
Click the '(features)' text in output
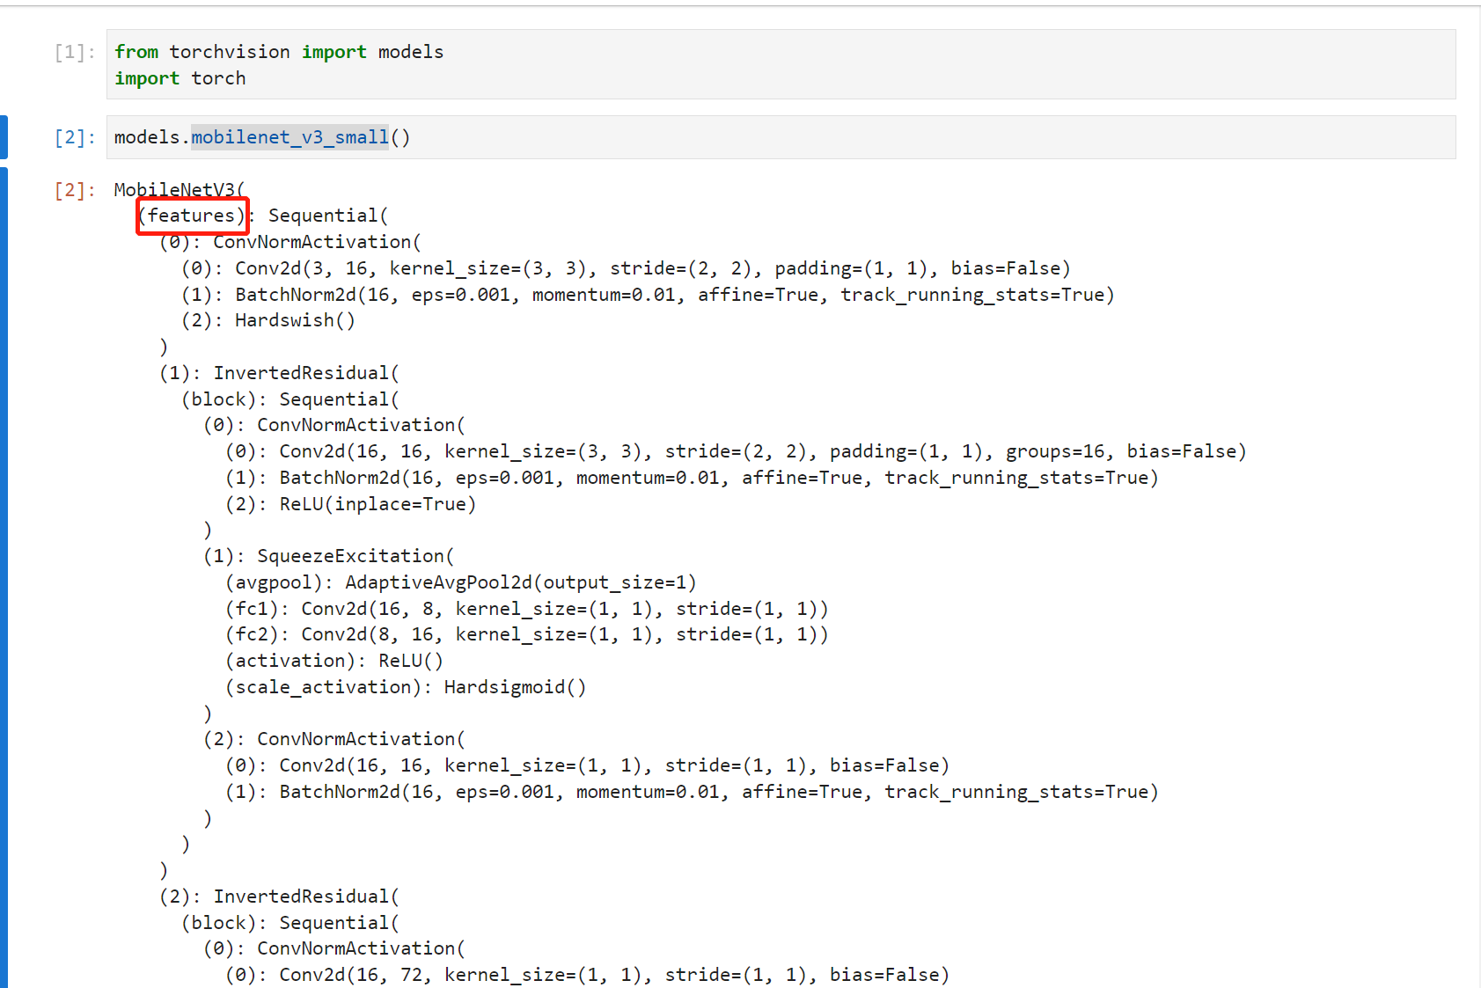(192, 216)
